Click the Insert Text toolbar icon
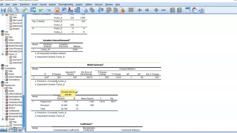The image size is (237, 133). (201, 10)
